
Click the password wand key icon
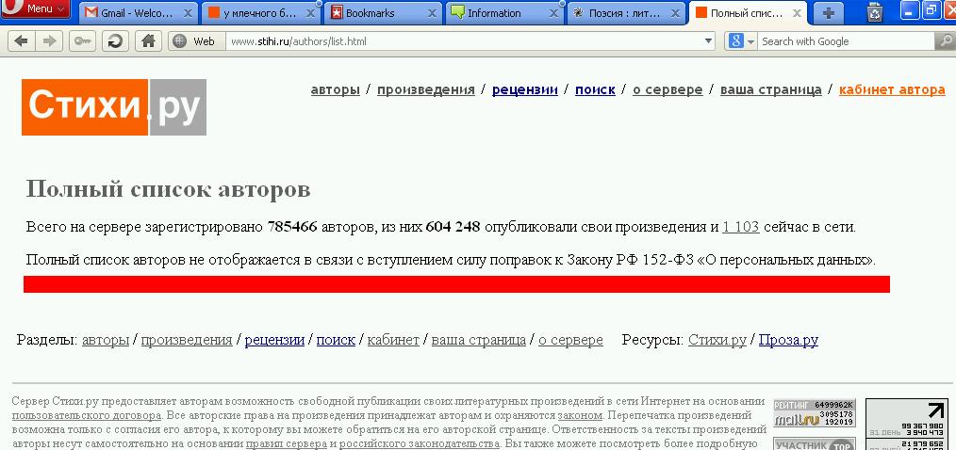82,40
